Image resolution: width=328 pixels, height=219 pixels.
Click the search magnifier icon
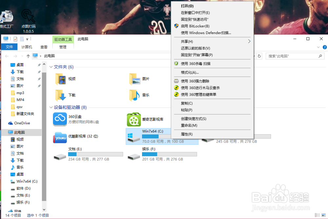pos(320,56)
